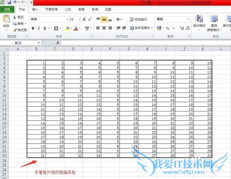The height and width of the screenshot is (179, 231).
Task: Expand the Merge & Center dropdown arrow
Action: coord(152,28)
